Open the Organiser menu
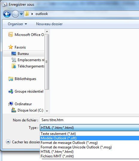This screenshot has width=139, height=161. pyautogui.click(x=17, y=24)
